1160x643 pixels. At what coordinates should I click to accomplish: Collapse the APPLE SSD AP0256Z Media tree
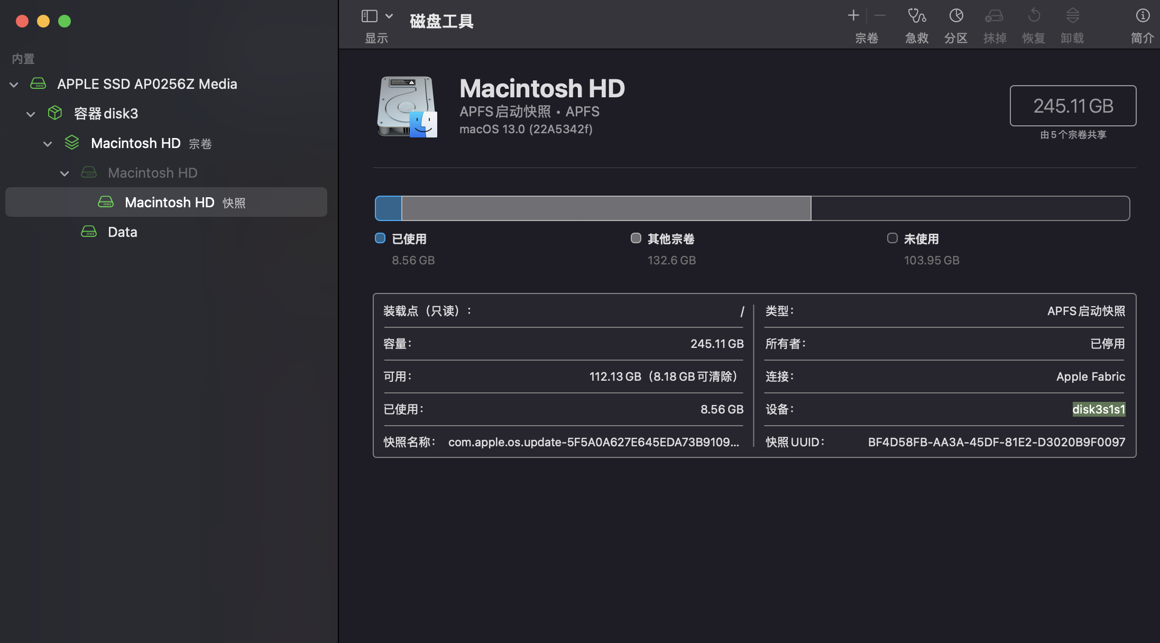point(14,85)
